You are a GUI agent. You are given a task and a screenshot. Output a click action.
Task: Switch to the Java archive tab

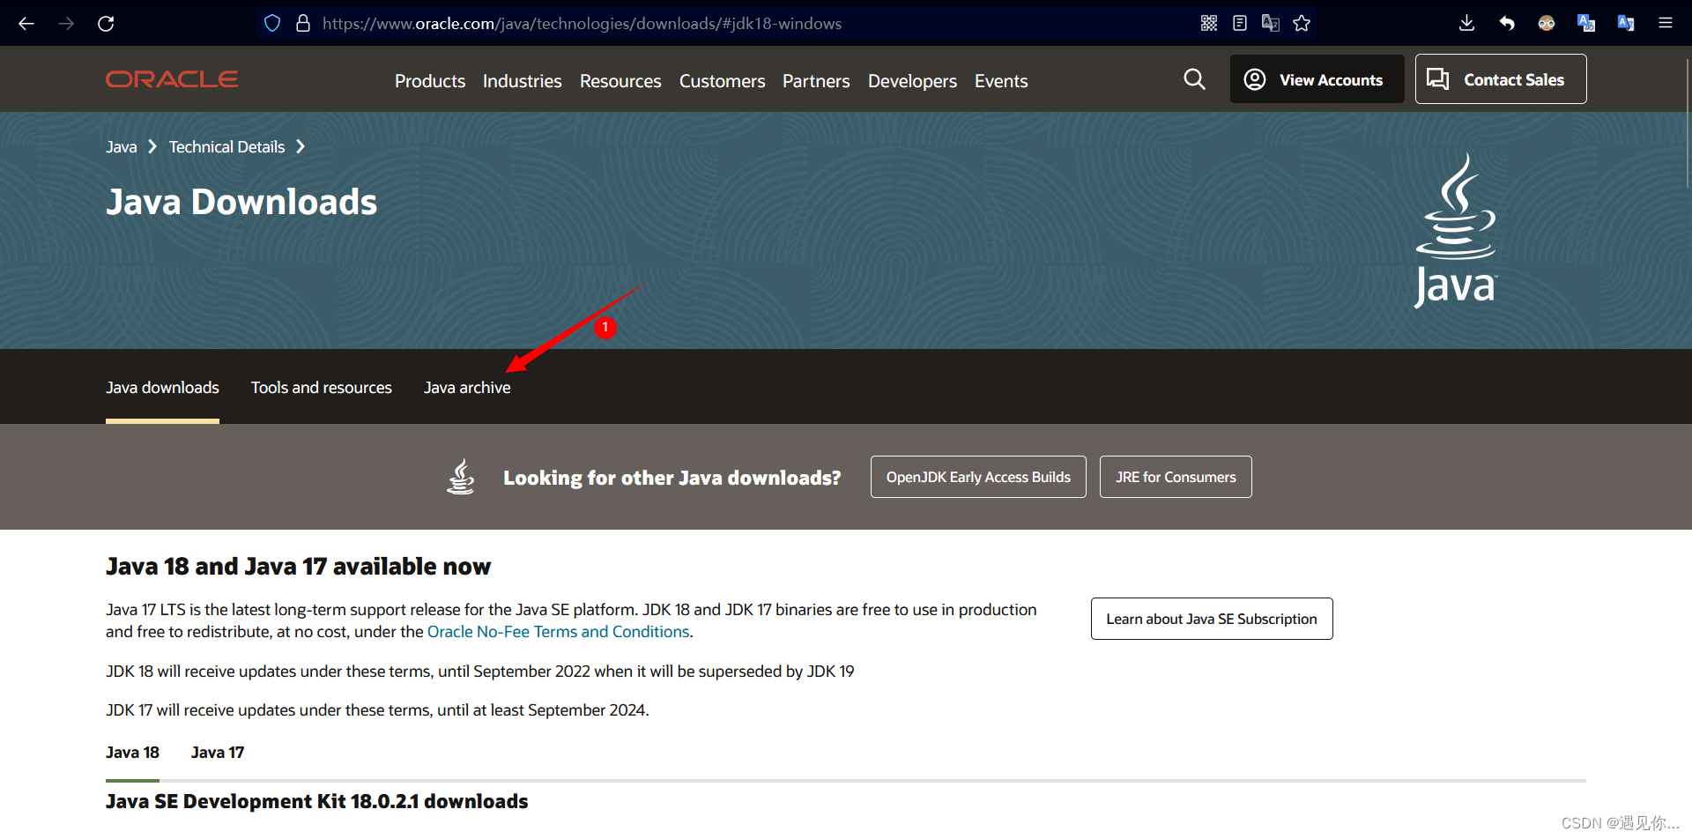467,388
